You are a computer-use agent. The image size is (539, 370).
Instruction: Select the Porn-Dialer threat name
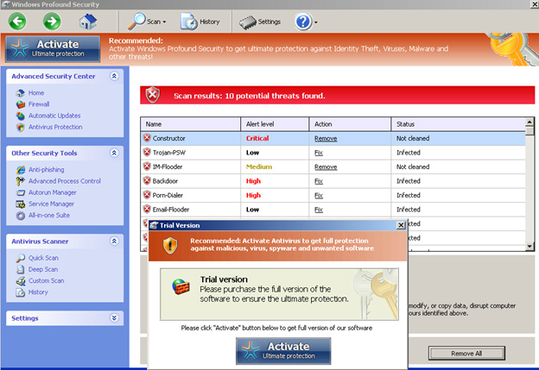168,195
